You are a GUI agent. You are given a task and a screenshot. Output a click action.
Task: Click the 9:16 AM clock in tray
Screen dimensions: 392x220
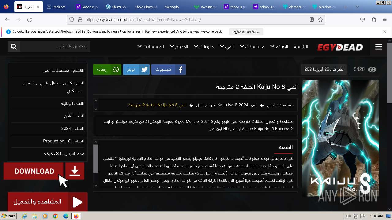click(x=376, y=216)
